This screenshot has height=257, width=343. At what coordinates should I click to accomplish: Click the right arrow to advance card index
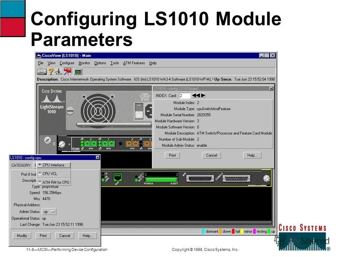point(202,96)
